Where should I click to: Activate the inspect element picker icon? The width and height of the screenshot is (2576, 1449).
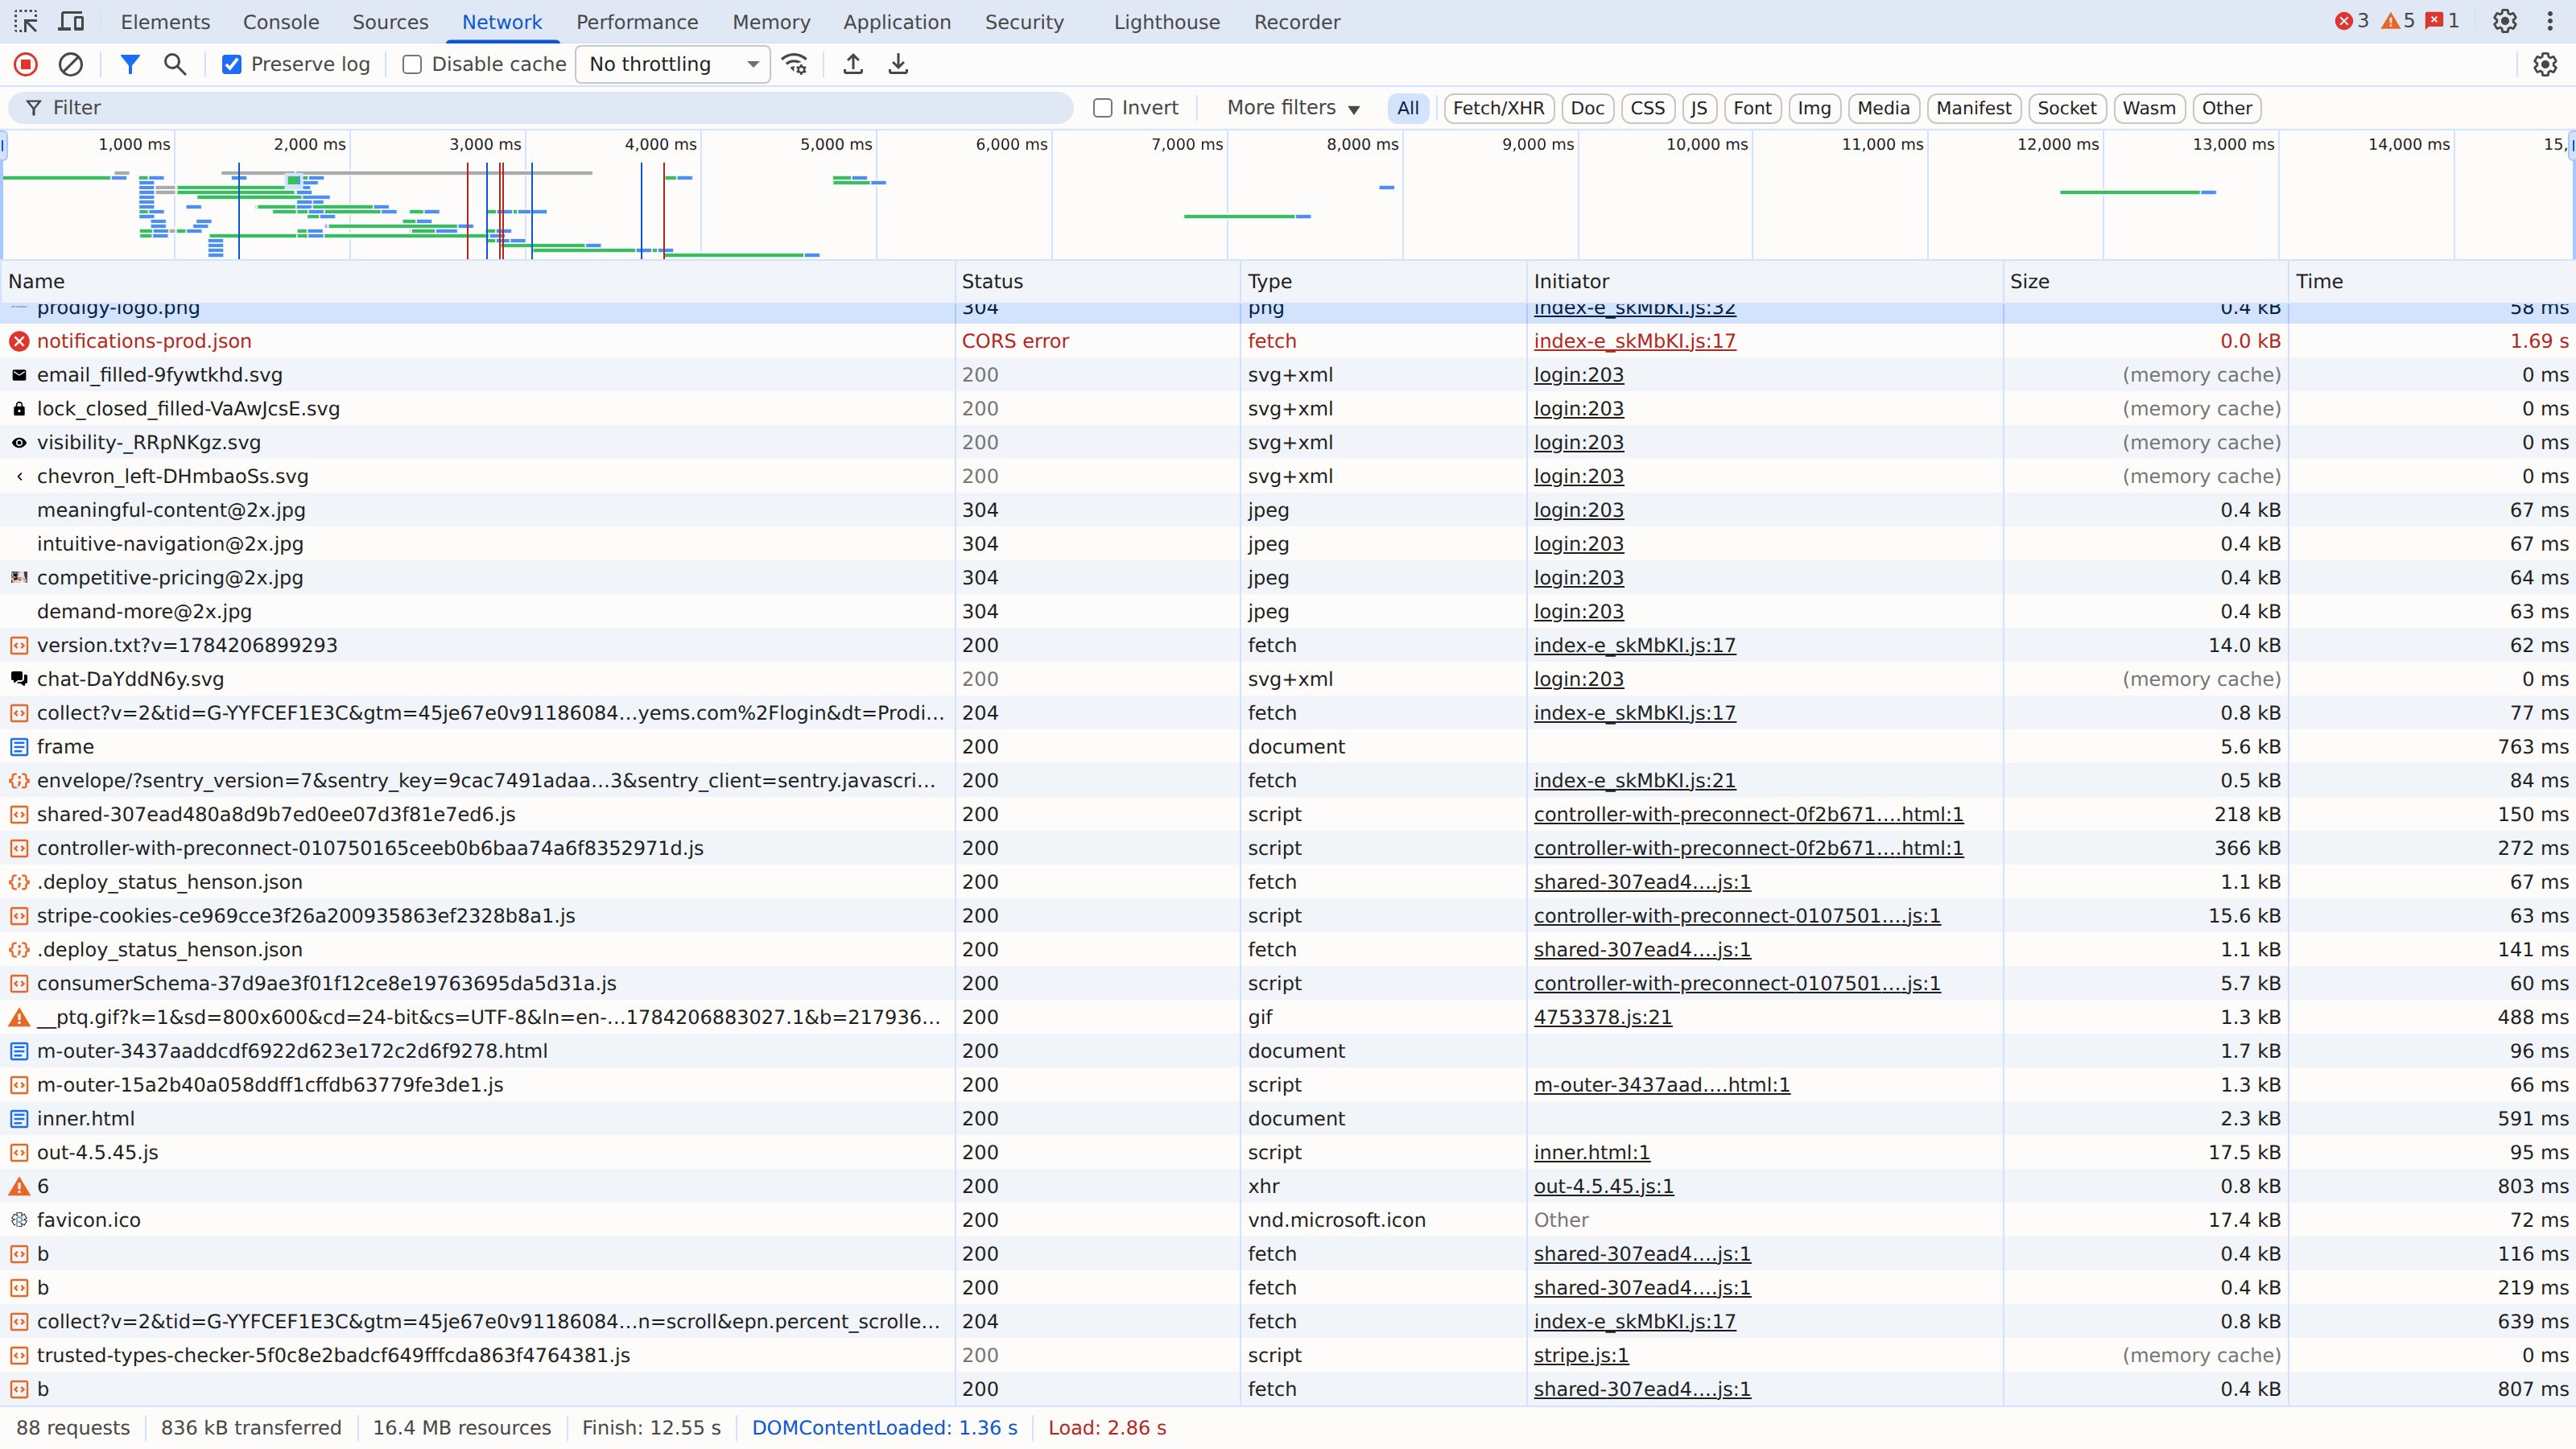[26, 21]
